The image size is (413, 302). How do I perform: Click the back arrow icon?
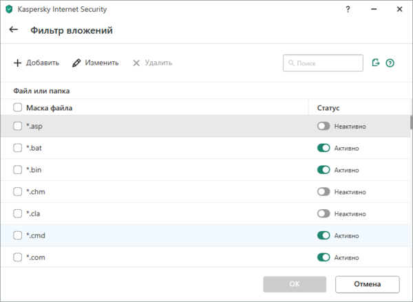13,30
